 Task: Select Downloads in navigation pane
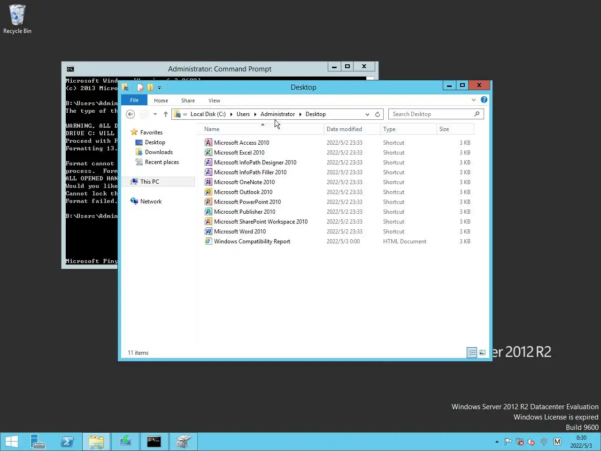click(x=159, y=152)
